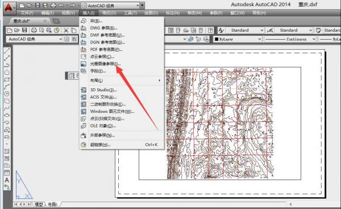The width and height of the screenshot is (341, 209).
Task: Select the Revision Cloud tool
Action: 7,101
